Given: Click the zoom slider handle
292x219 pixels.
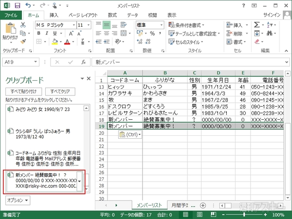Looking at the screenshot, I should 244,215.
